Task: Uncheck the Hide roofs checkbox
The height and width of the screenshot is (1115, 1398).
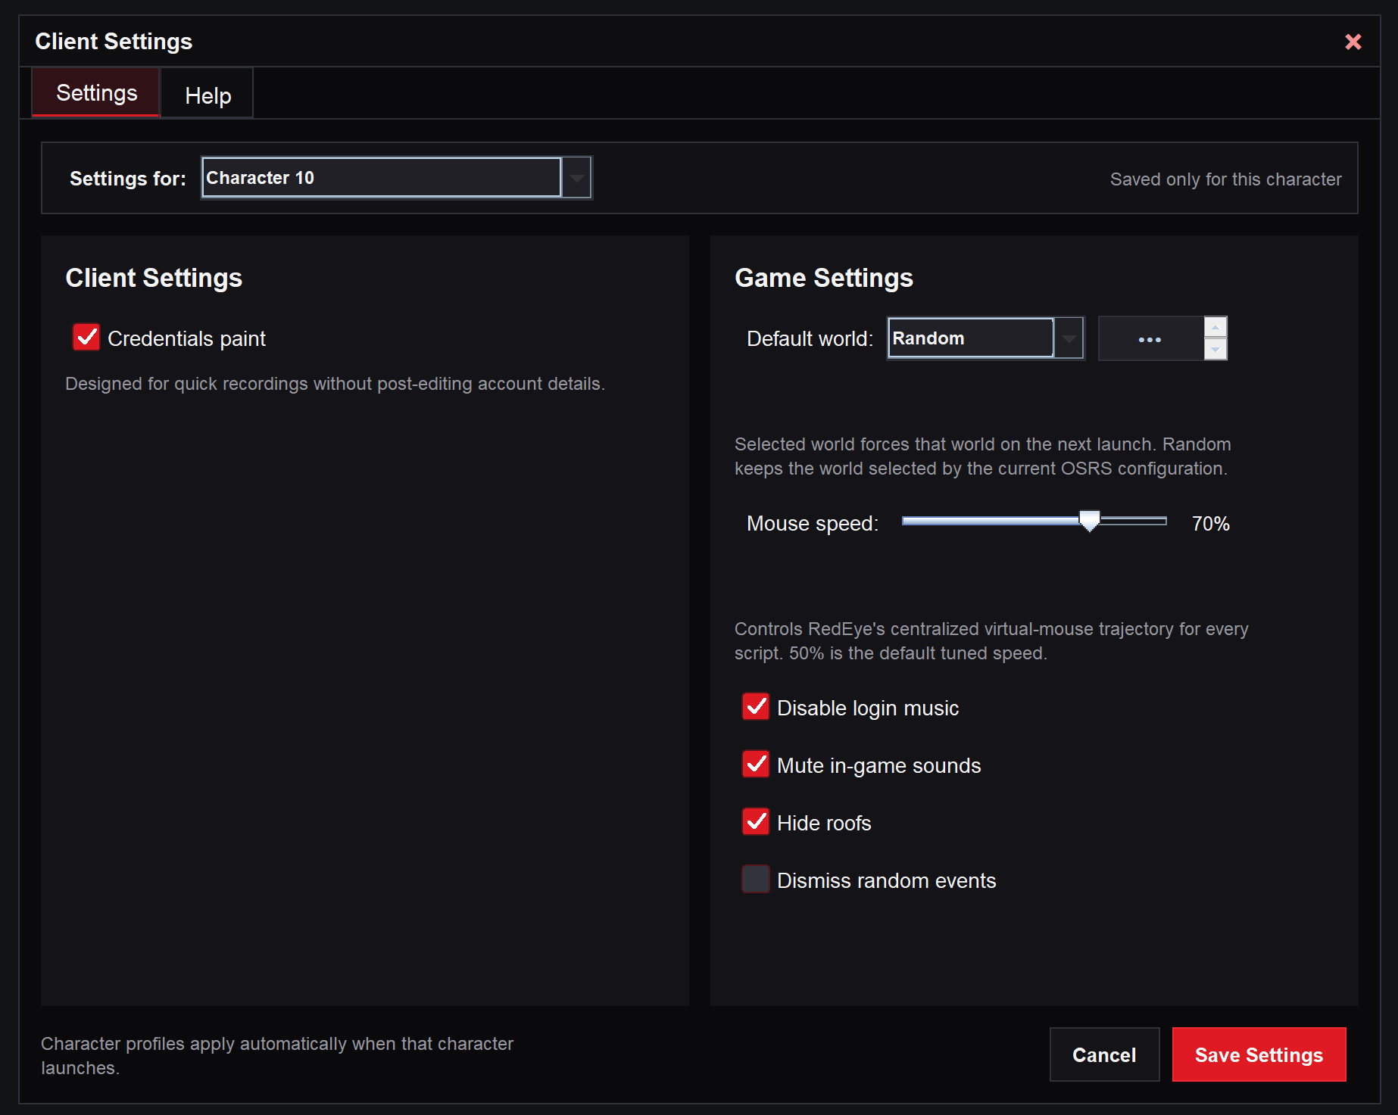Action: pyautogui.click(x=756, y=822)
